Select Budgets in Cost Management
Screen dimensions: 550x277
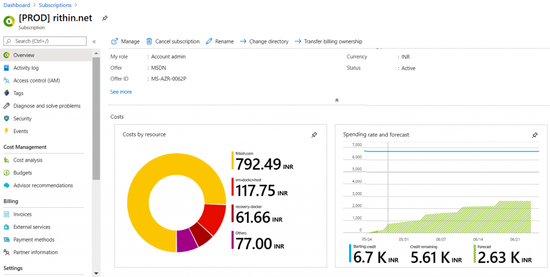coord(23,173)
